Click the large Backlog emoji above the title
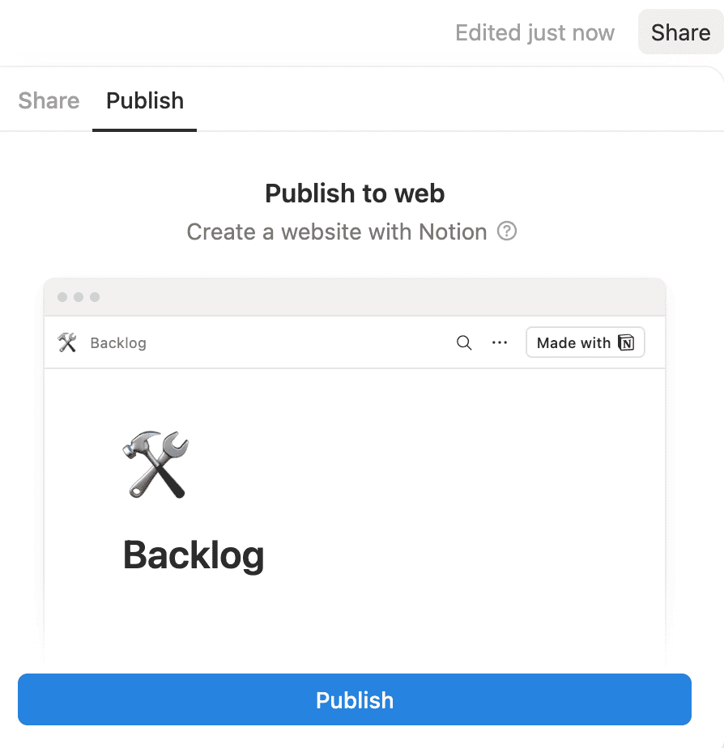 click(156, 464)
